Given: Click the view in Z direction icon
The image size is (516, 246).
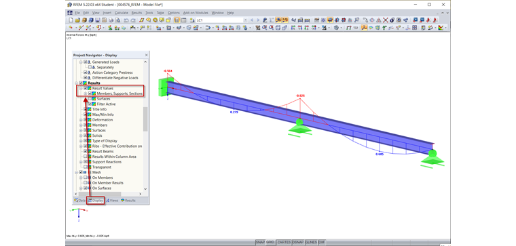Looking at the screenshot, I should [307, 28].
